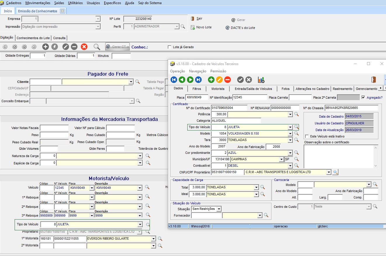Switch to the Motorista tab
This screenshot has width=386, height=256.
[218, 89]
